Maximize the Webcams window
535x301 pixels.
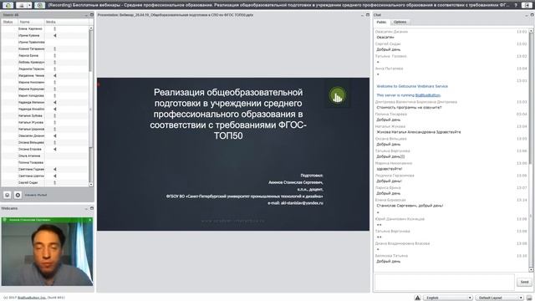(x=91, y=208)
